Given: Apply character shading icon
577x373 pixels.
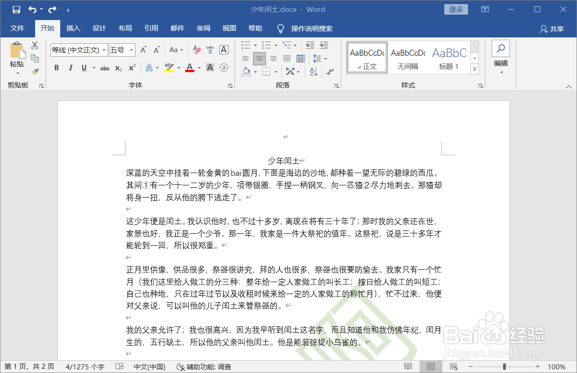Looking at the screenshot, I should coord(210,68).
